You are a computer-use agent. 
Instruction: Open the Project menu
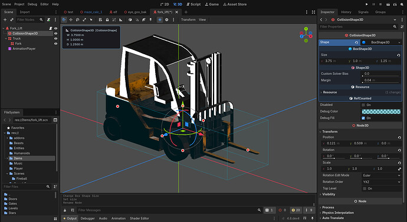click(19, 4)
